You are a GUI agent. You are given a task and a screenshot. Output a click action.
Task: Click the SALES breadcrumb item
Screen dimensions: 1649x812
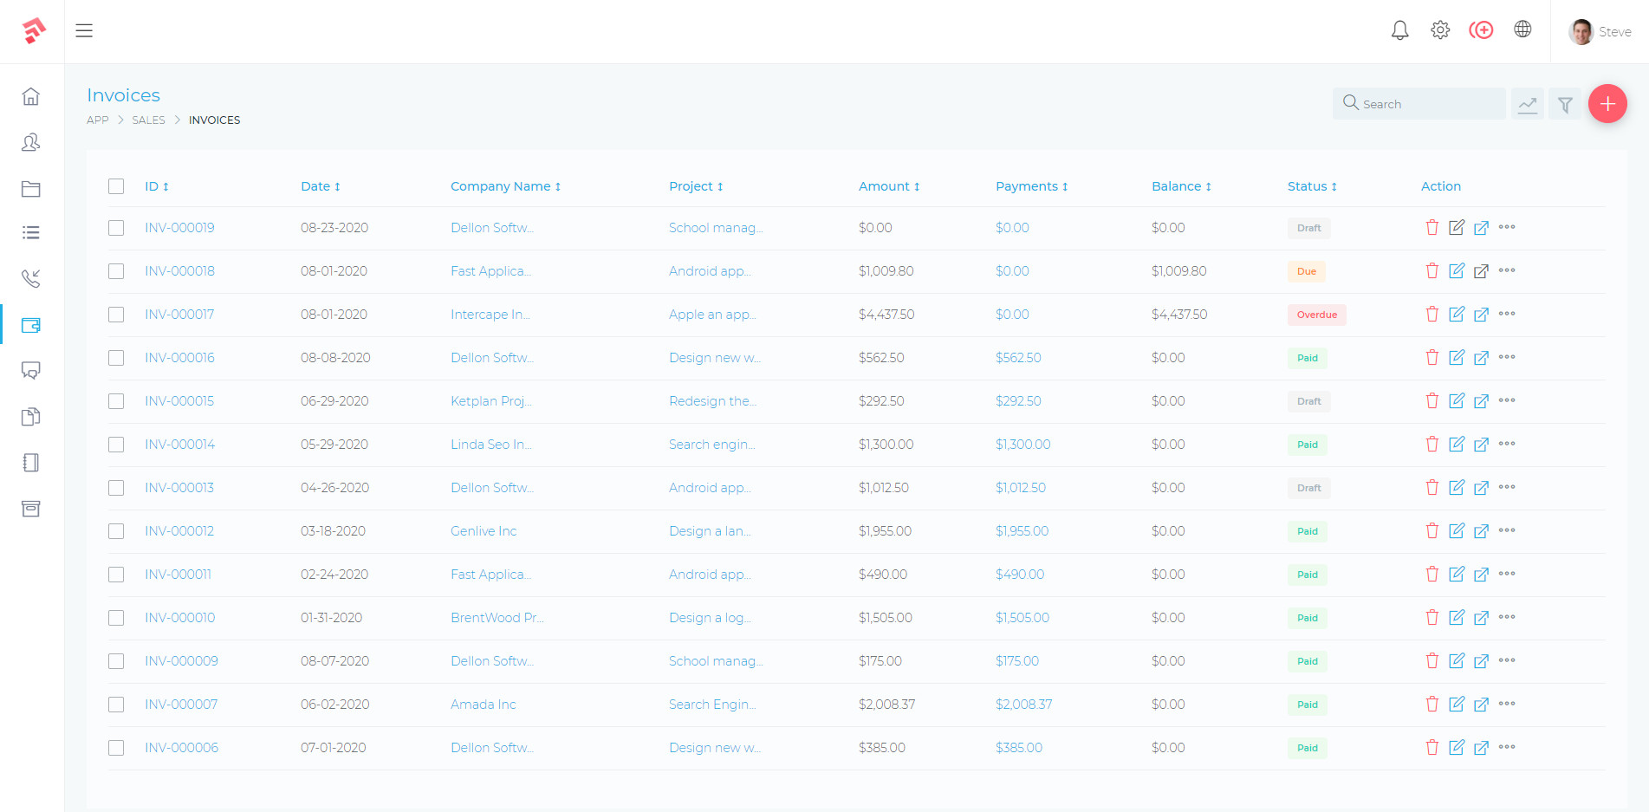point(148,120)
